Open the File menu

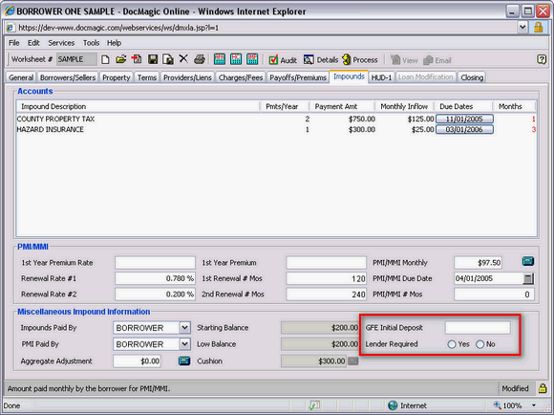(13, 43)
